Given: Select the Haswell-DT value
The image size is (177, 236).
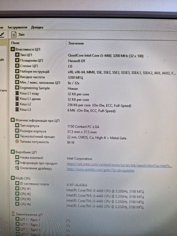Looking at the screenshot, I should (77, 61).
